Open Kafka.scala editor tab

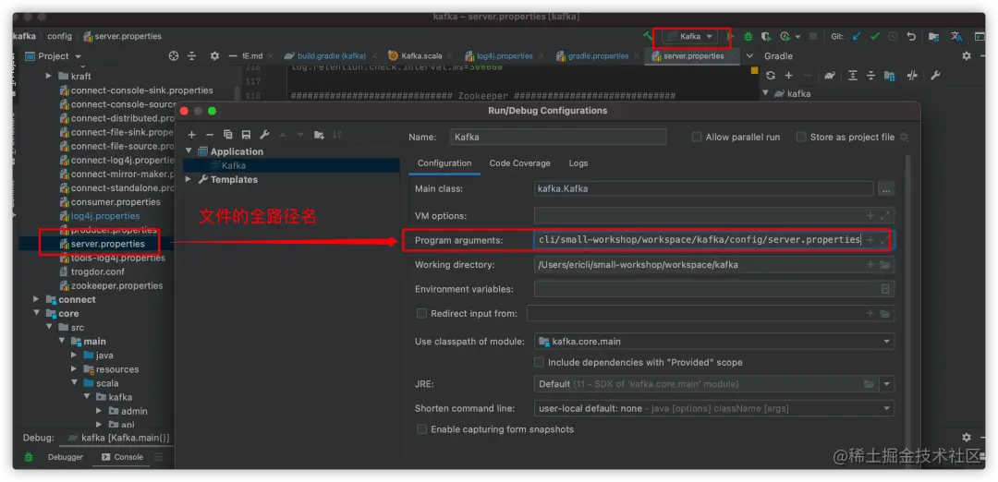[x=415, y=56]
